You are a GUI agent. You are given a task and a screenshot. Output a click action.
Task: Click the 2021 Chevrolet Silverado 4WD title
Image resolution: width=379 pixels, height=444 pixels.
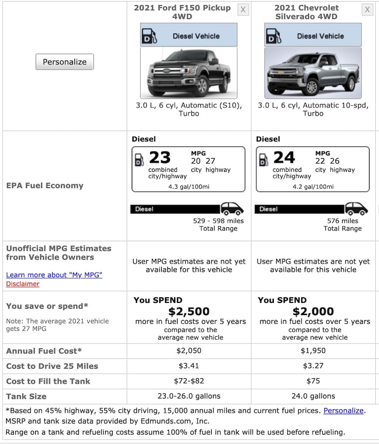pos(306,12)
